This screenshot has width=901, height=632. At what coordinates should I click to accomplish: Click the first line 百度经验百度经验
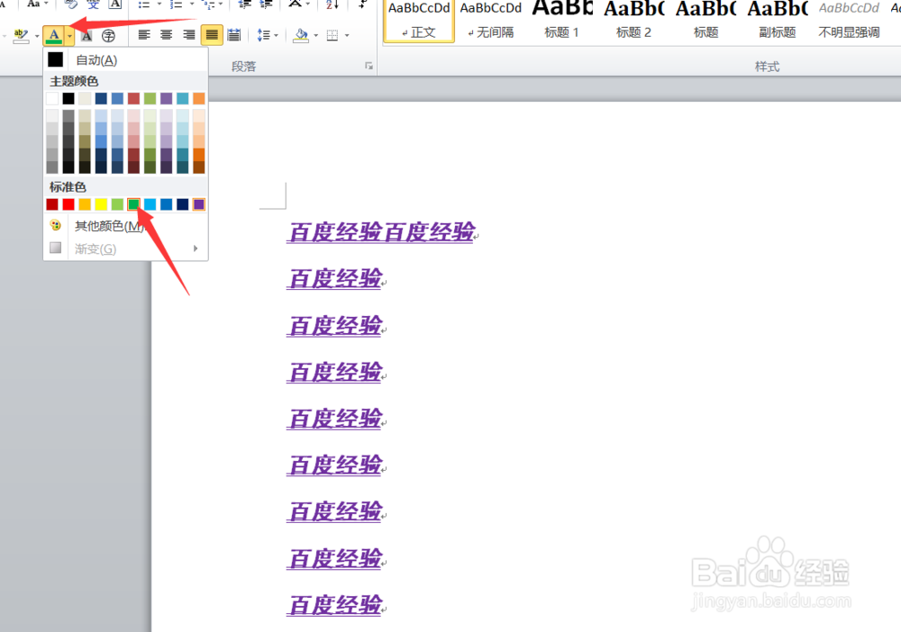[381, 232]
